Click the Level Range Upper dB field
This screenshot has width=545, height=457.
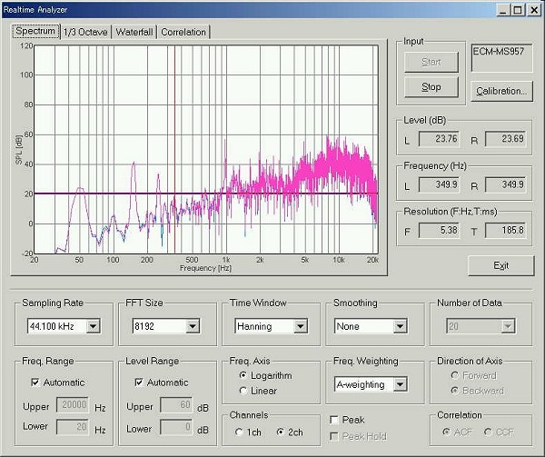[x=176, y=405]
